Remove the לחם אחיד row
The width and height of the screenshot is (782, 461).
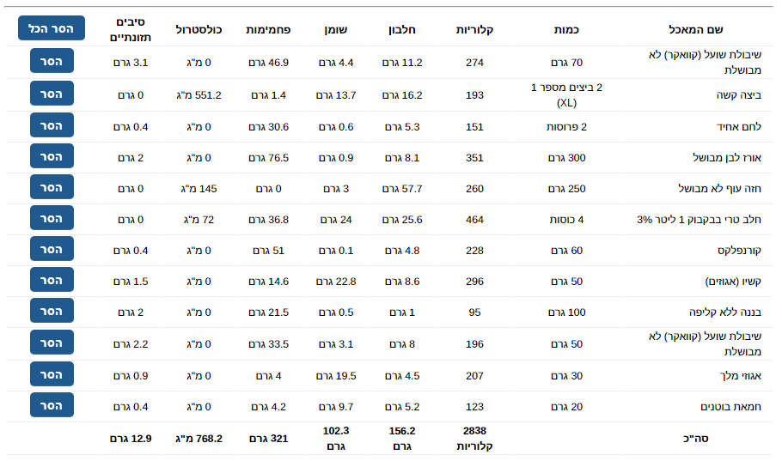tap(52, 125)
